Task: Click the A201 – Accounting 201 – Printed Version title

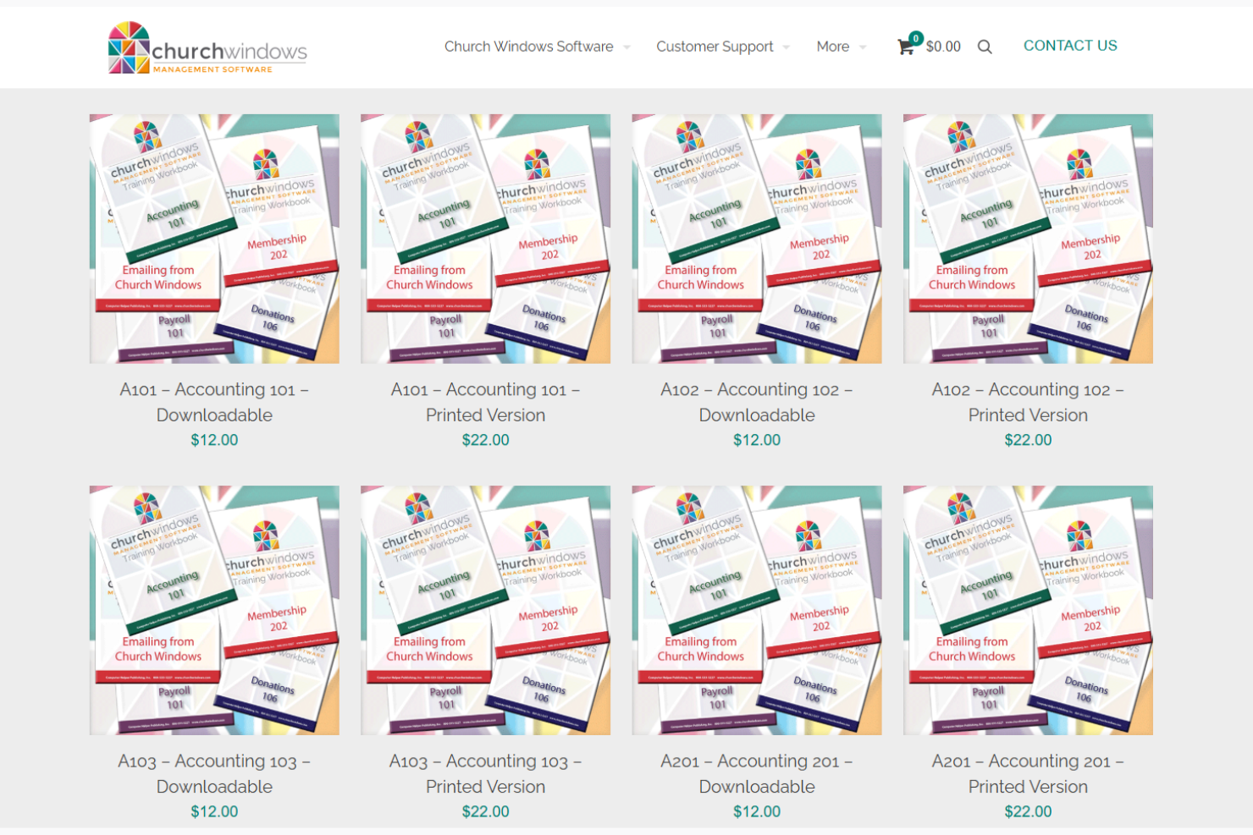Action: [x=1028, y=773]
